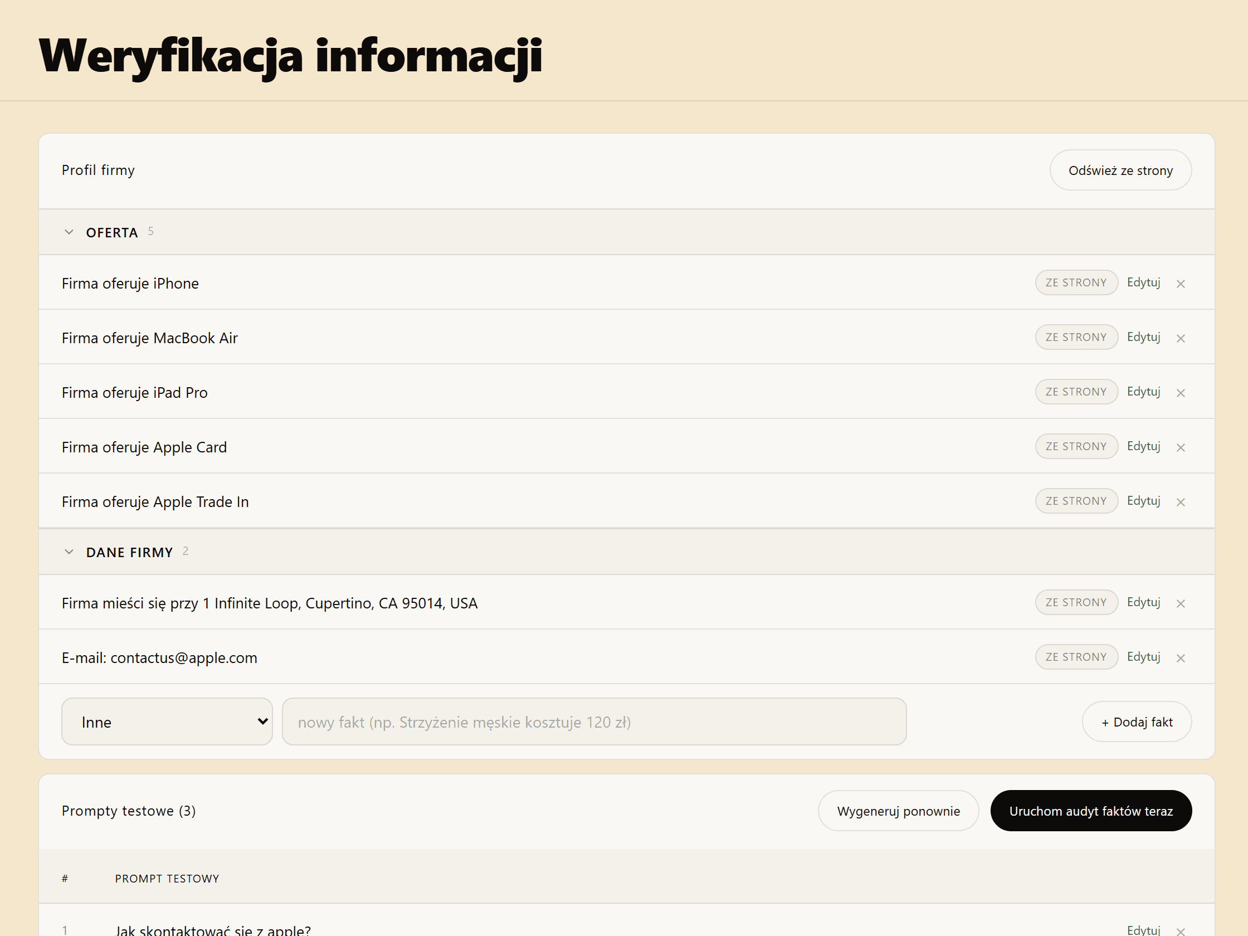Delete the 1 Infinite Loop address fact
This screenshot has width=1248, height=936.
coord(1180,604)
